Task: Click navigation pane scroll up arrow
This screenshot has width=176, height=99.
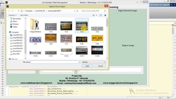Action: pyautogui.click(x=26, y=18)
